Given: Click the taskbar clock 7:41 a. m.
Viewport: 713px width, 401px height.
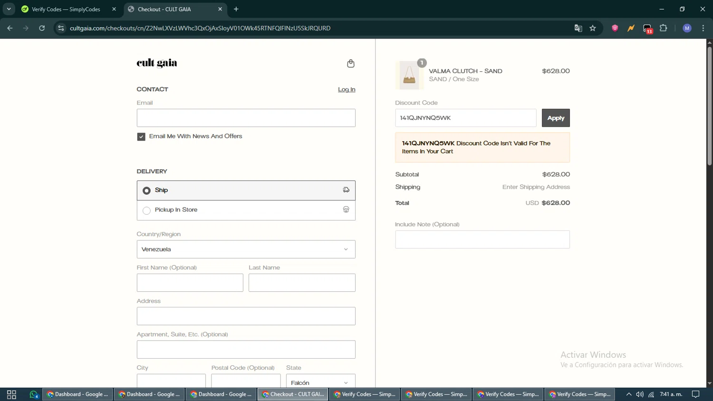Looking at the screenshot, I should [671, 394].
